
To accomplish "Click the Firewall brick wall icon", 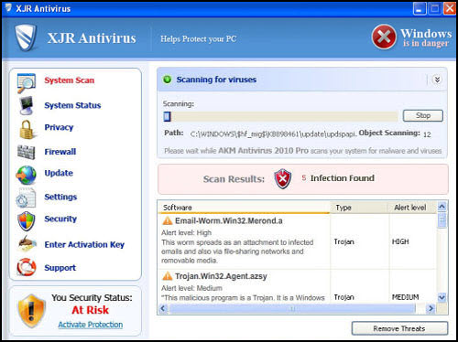I will tap(27, 152).
